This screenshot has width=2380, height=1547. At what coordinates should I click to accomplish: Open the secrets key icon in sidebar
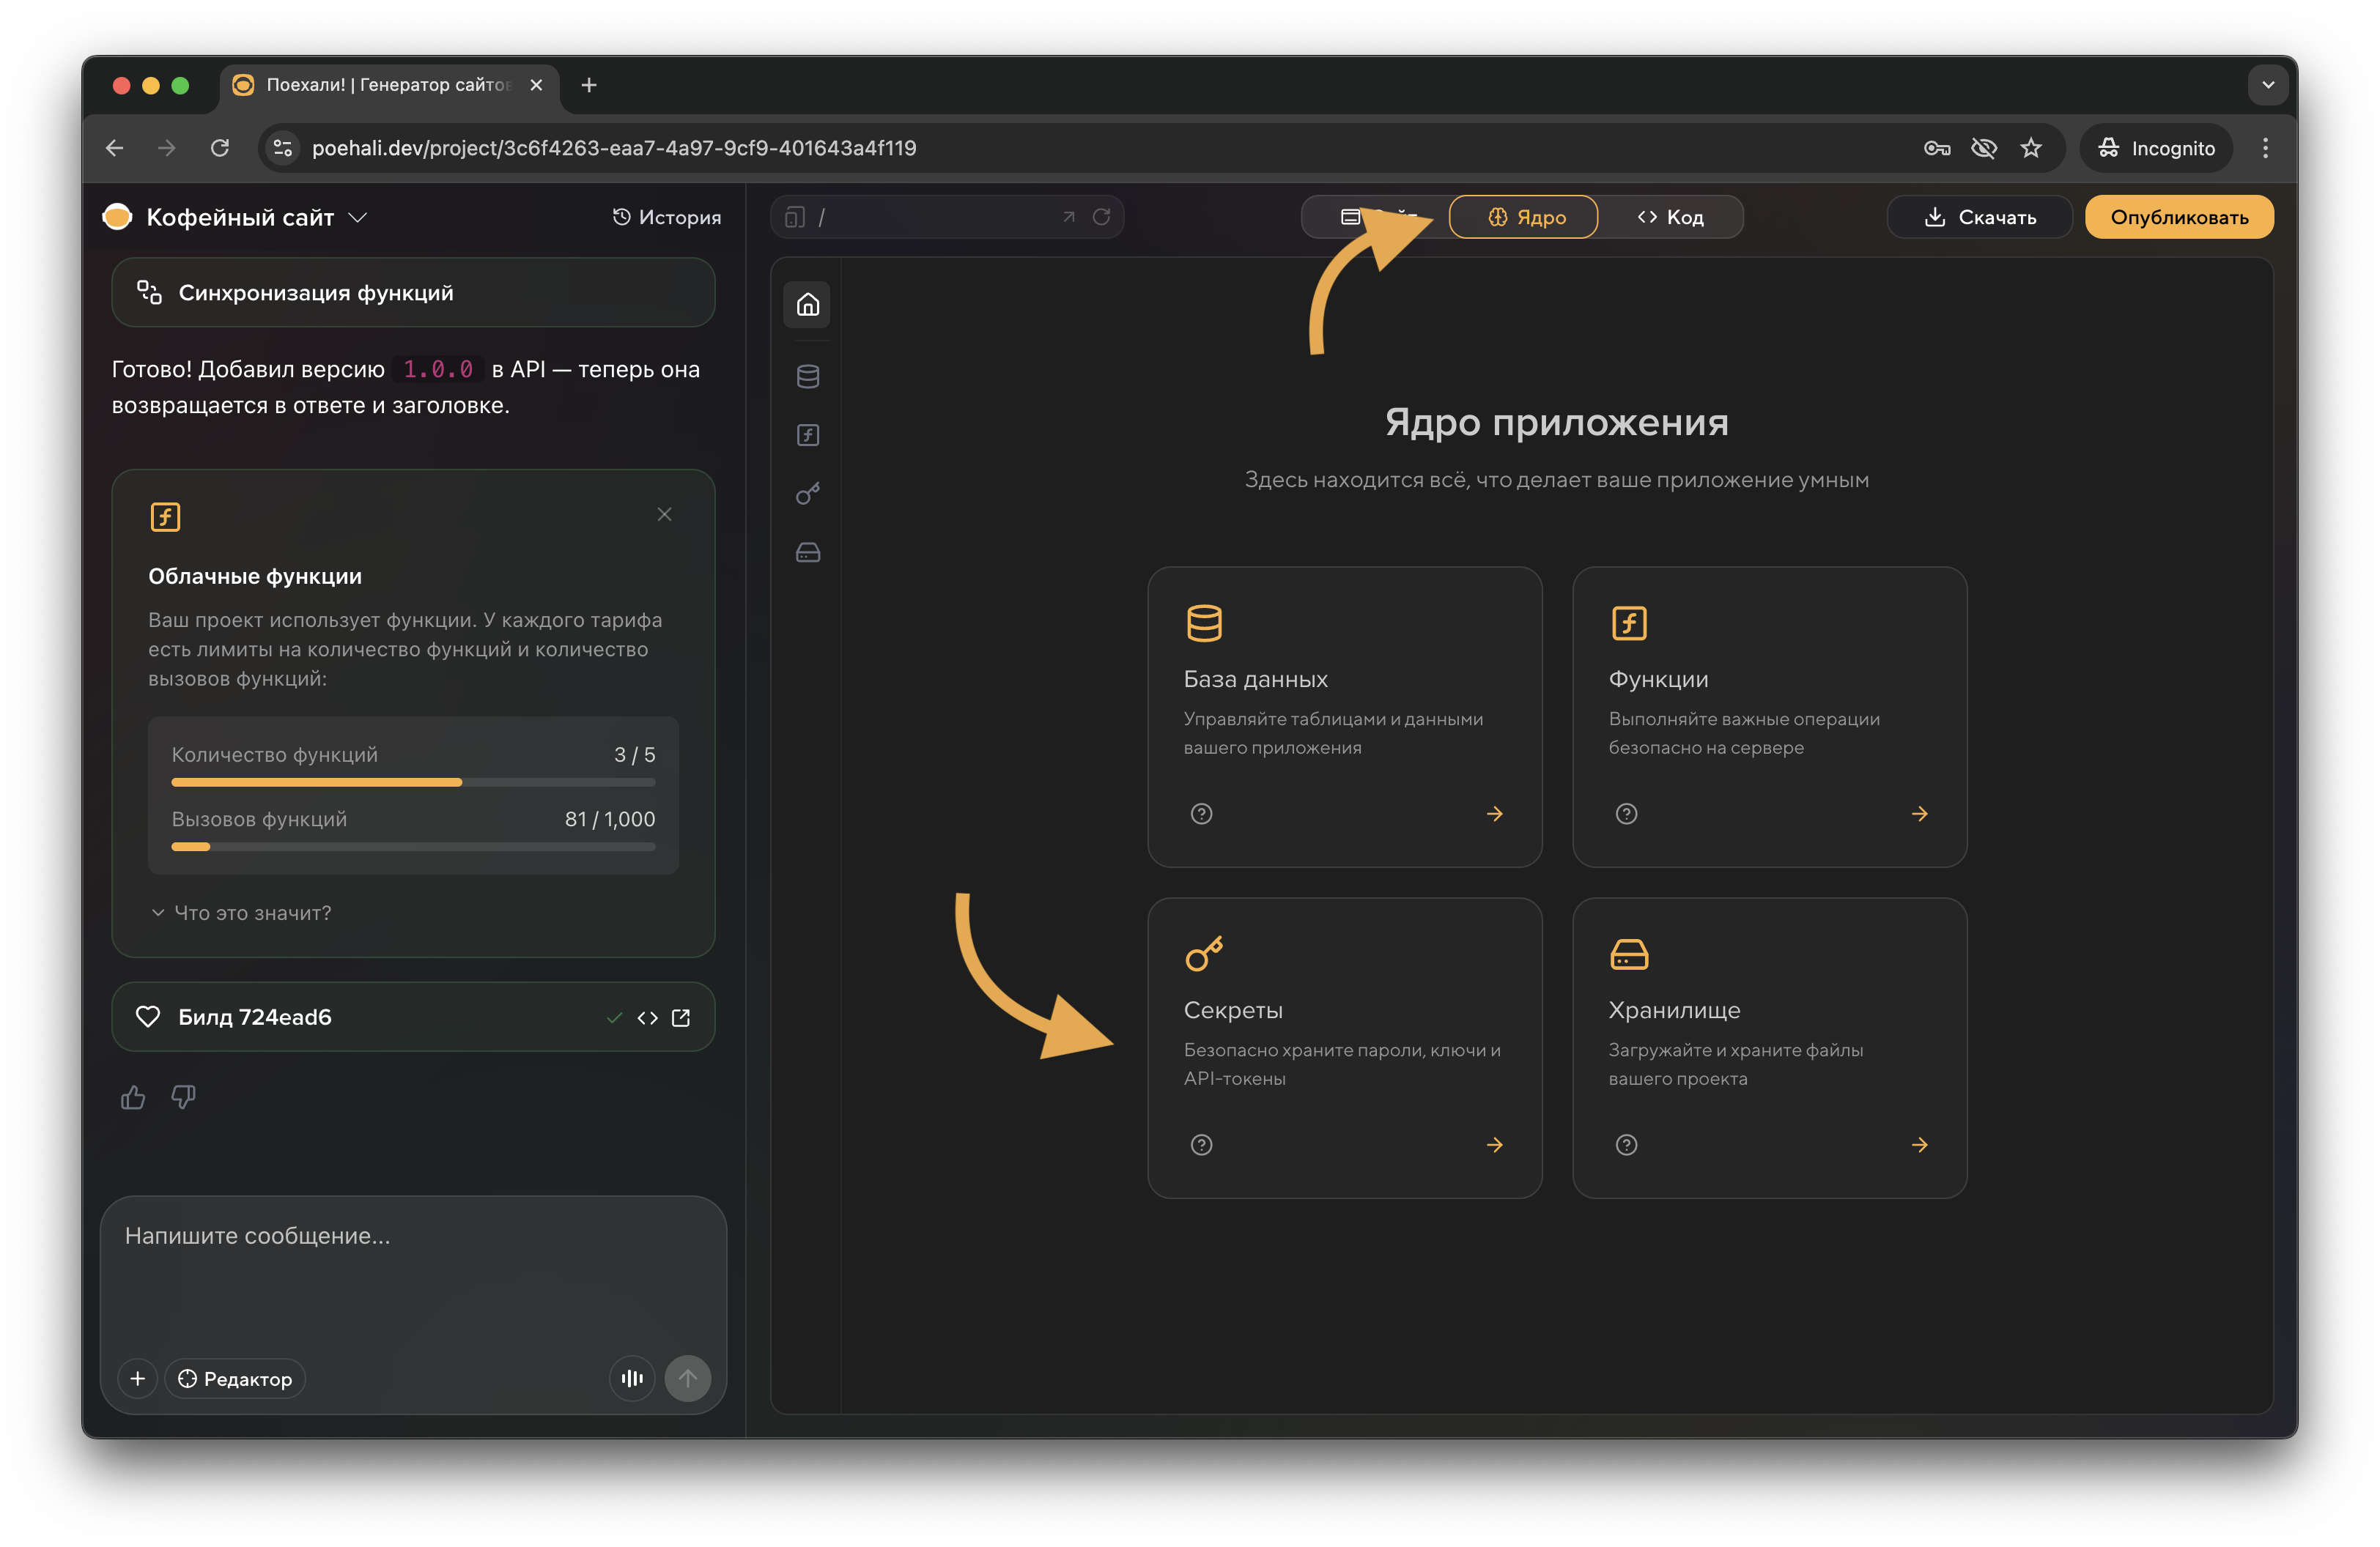point(807,494)
